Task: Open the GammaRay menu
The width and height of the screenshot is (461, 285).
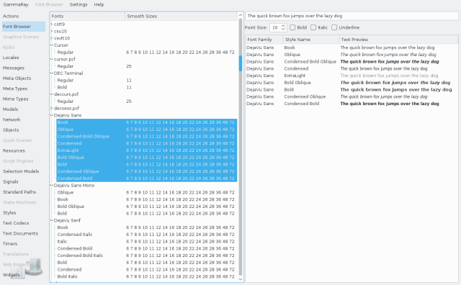Action: [16, 4]
